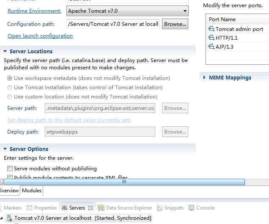The width and height of the screenshot is (269, 224).
Task: Click the Tomcat admin port icon
Action: click(x=211, y=29)
